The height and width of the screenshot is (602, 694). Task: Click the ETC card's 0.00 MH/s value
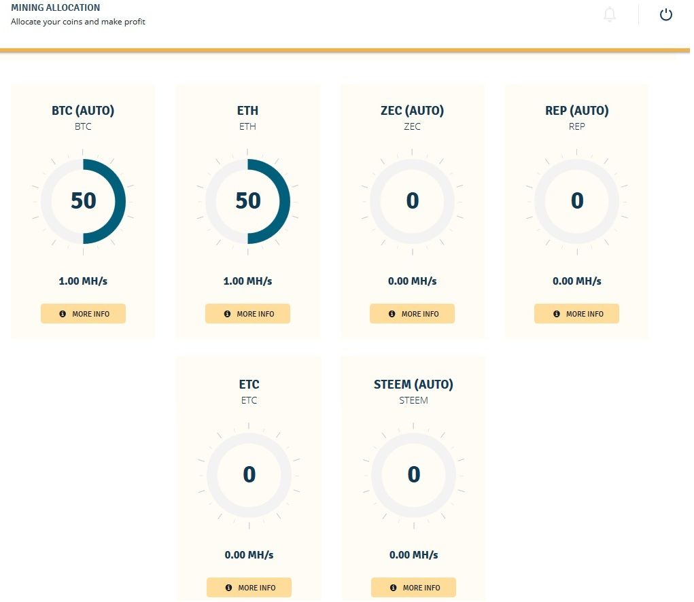(x=249, y=554)
